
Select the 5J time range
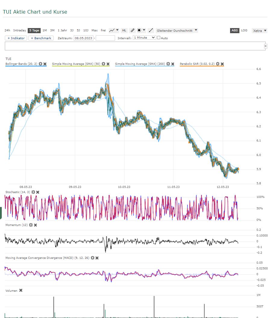pyautogui.click(x=78, y=30)
